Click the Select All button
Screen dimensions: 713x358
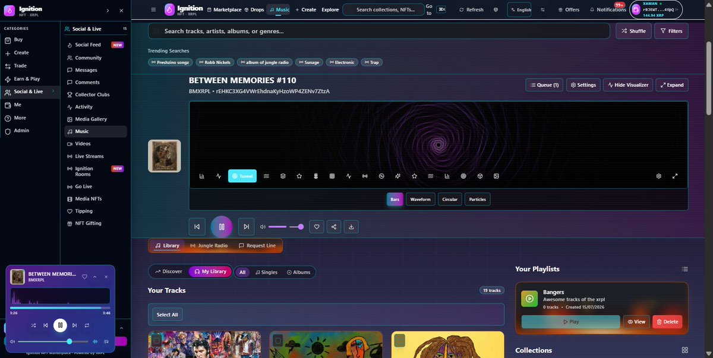click(x=167, y=315)
